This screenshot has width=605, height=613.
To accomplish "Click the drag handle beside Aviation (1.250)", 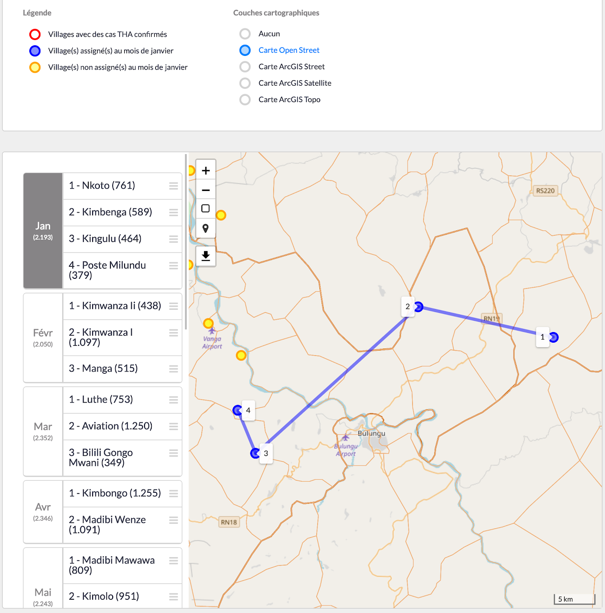I will pyautogui.click(x=173, y=427).
